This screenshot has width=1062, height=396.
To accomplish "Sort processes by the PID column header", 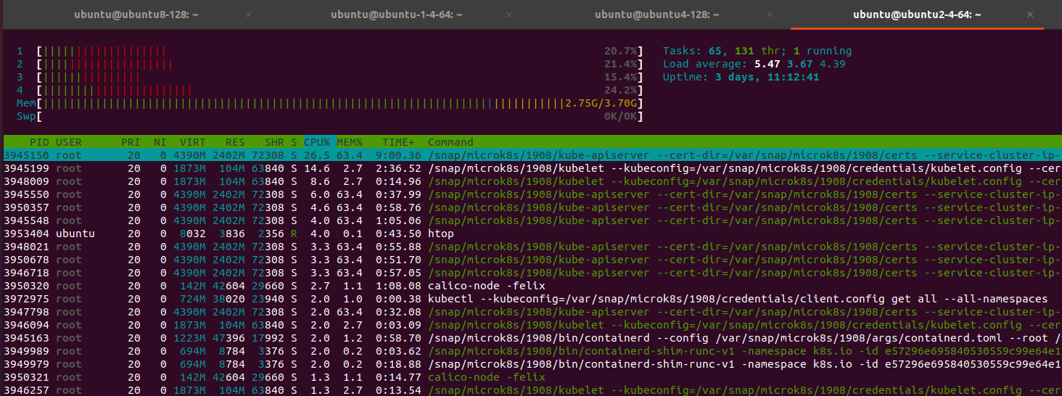I will pos(39,142).
